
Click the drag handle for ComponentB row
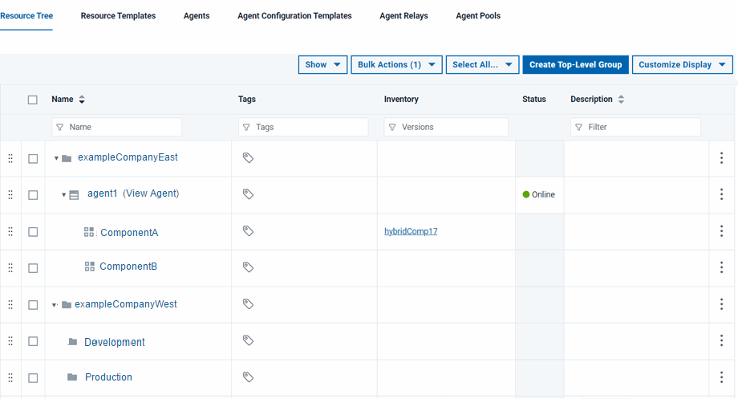pos(10,268)
